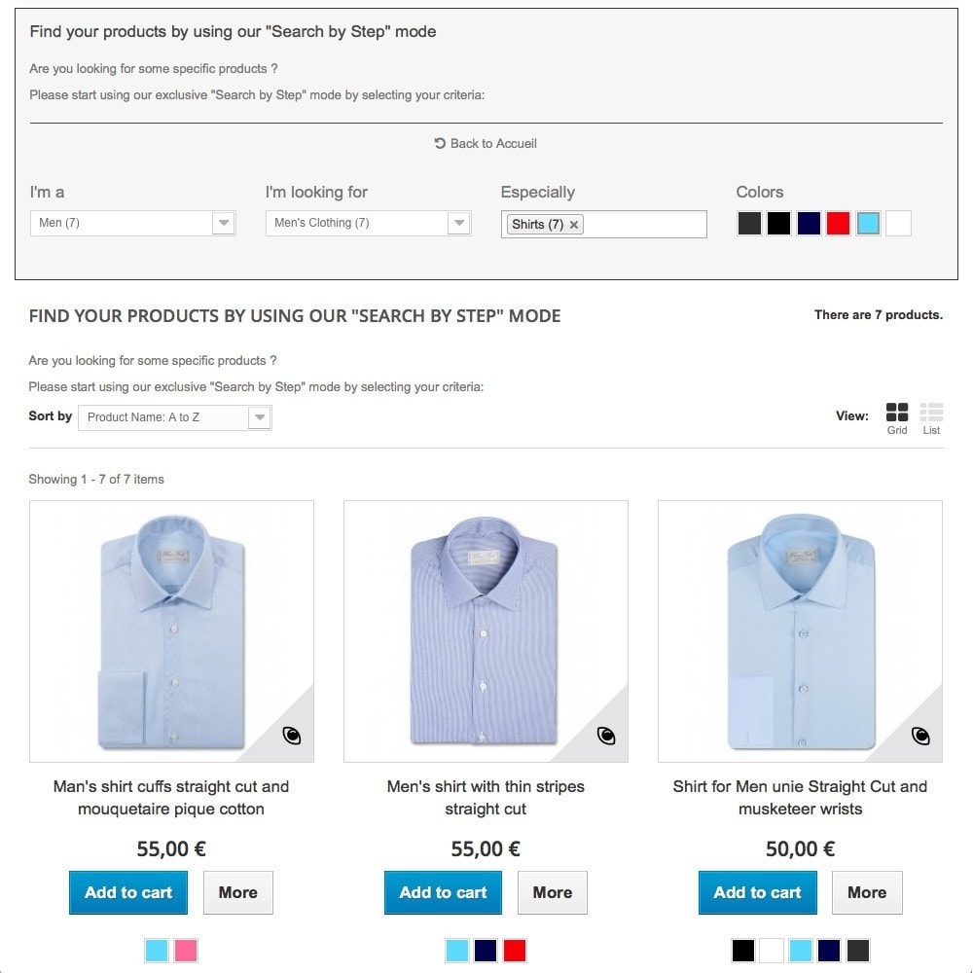This screenshot has height=973, width=973.
Task: Remove the Shirts (7) tag
Action: (574, 225)
